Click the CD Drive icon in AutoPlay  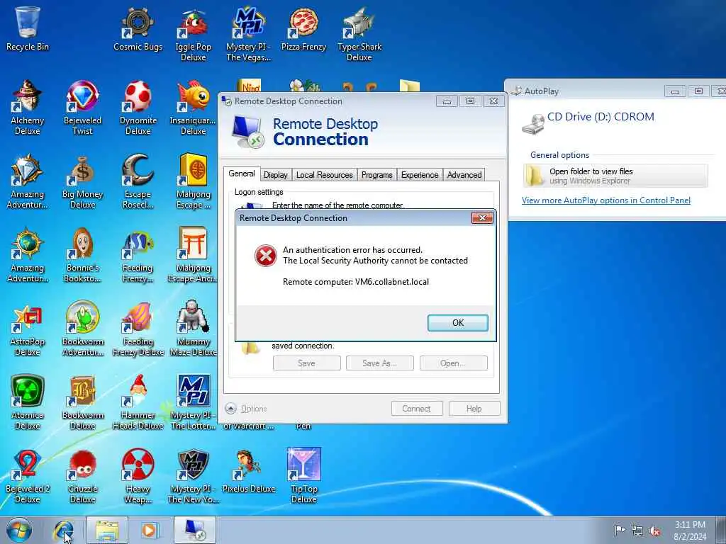533,123
